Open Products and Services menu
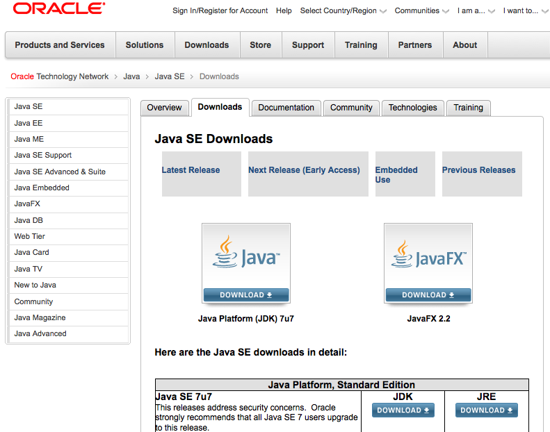The image size is (550, 432). point(60,45)
